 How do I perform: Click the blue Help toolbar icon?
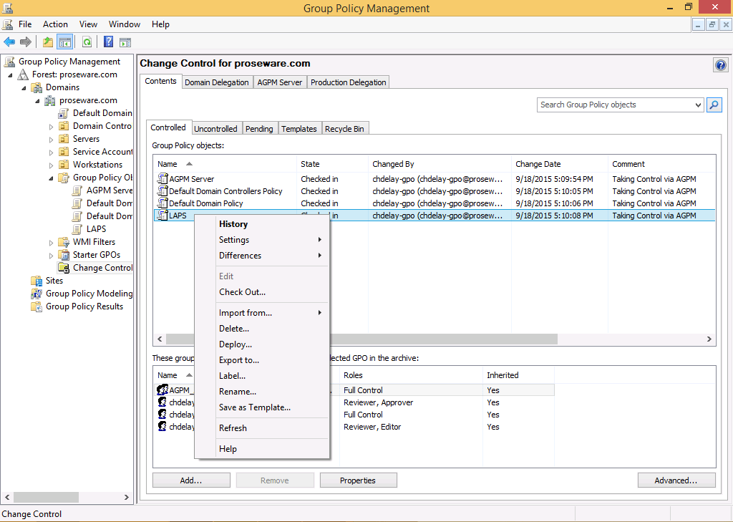click(x=109, y=42)
